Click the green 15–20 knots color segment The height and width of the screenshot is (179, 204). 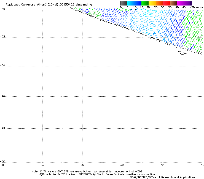click(x=145, y=3)
